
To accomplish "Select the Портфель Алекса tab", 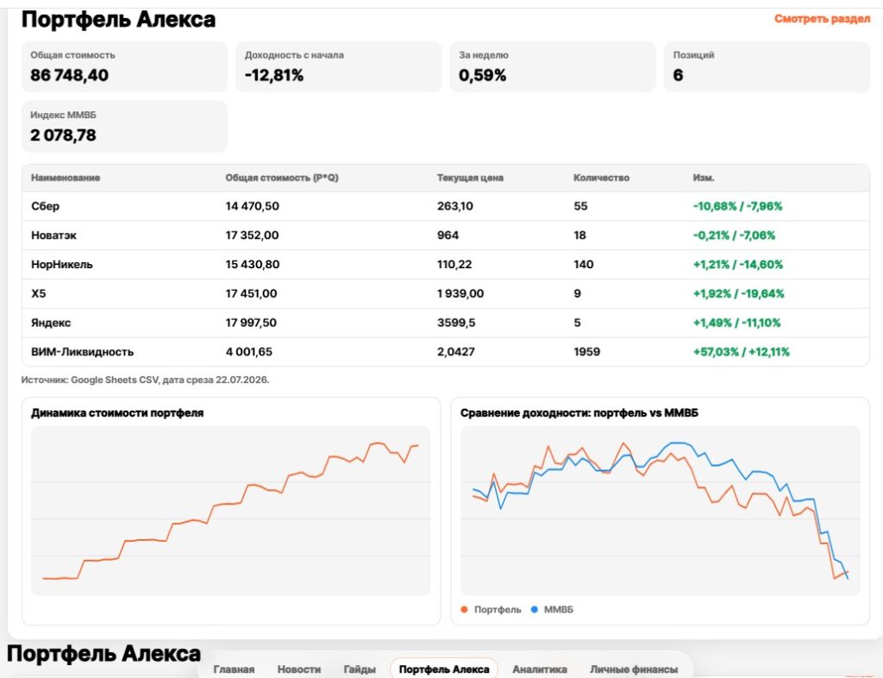I will [444, 669].
